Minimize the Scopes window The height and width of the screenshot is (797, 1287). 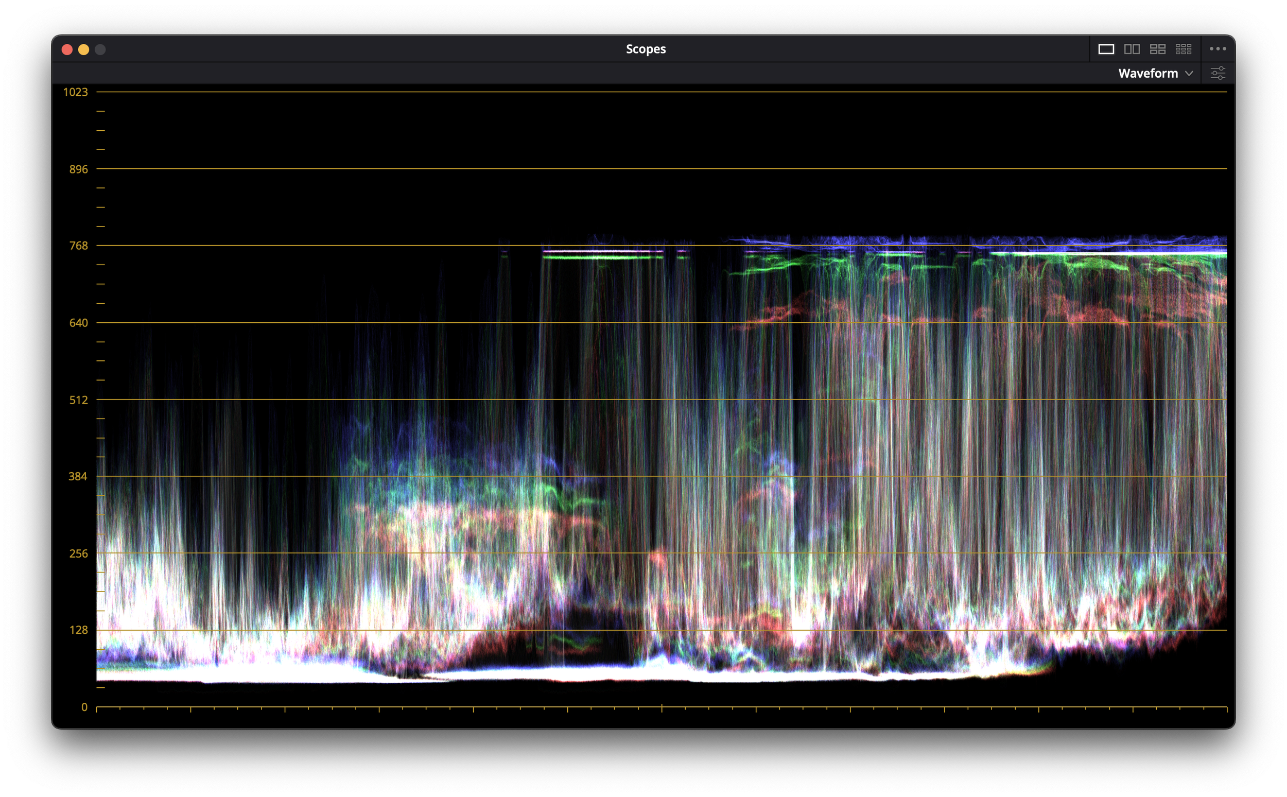tap(84, 49)
